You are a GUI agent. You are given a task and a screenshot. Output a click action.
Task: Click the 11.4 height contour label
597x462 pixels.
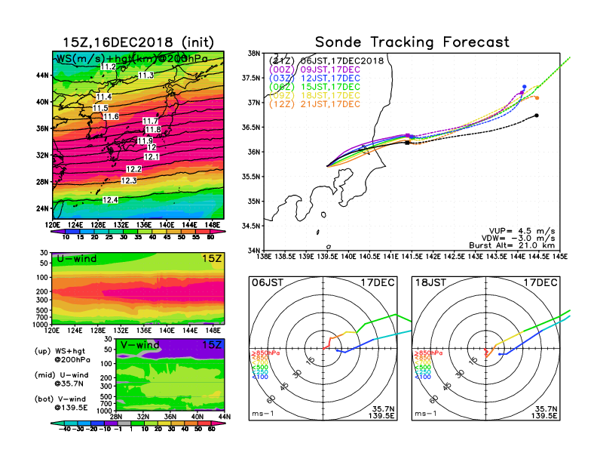point(103,97)
